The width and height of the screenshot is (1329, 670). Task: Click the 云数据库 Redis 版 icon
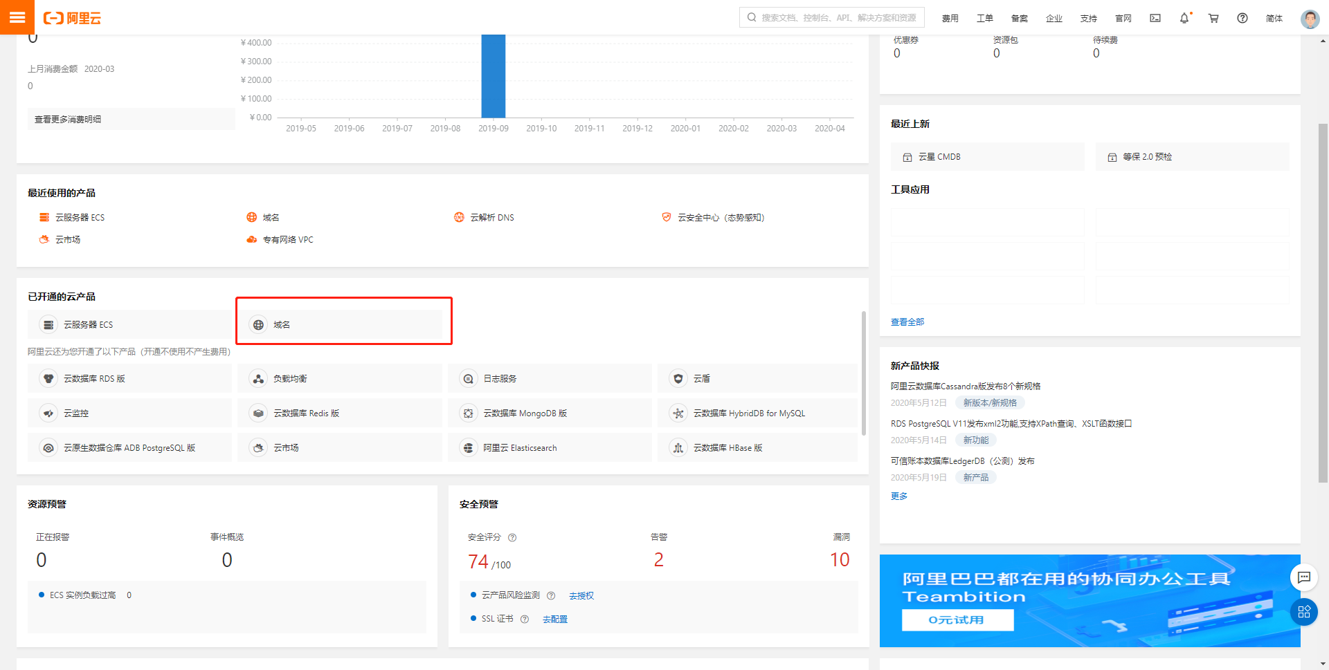coord(258,413)
